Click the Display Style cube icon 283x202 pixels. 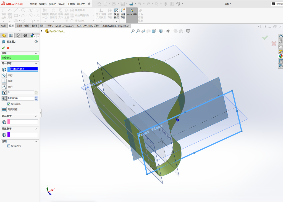point(161,31)
